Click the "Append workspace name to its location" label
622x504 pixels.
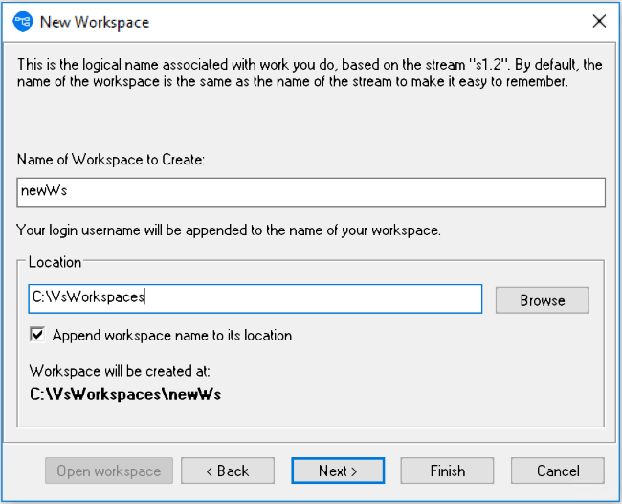click(x=172, y=336)
